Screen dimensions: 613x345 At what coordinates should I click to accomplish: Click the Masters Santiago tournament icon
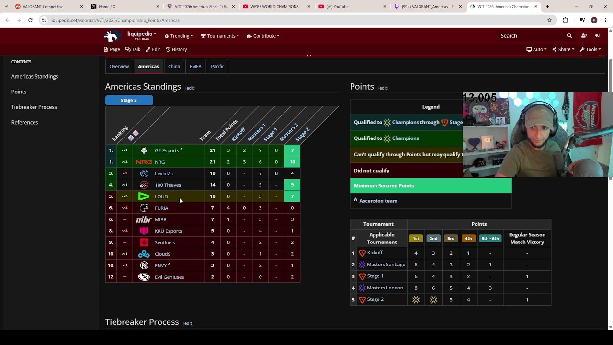pyautogui.click(x=362, y=264)
